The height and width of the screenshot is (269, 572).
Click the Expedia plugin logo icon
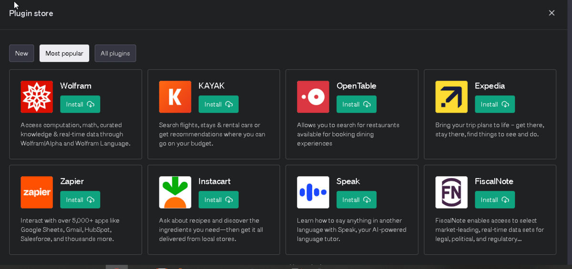[451, 97]
